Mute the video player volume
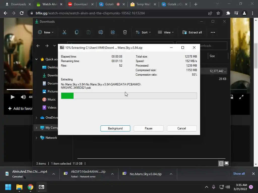This screenshot has height=193, width=258. coord(23,97)
